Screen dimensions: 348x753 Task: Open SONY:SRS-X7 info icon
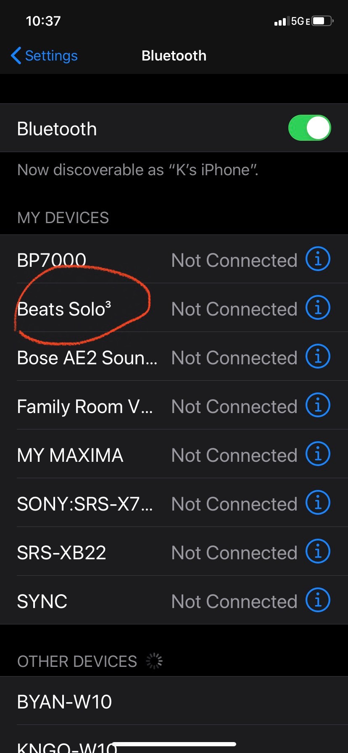(x=318, y=503)
